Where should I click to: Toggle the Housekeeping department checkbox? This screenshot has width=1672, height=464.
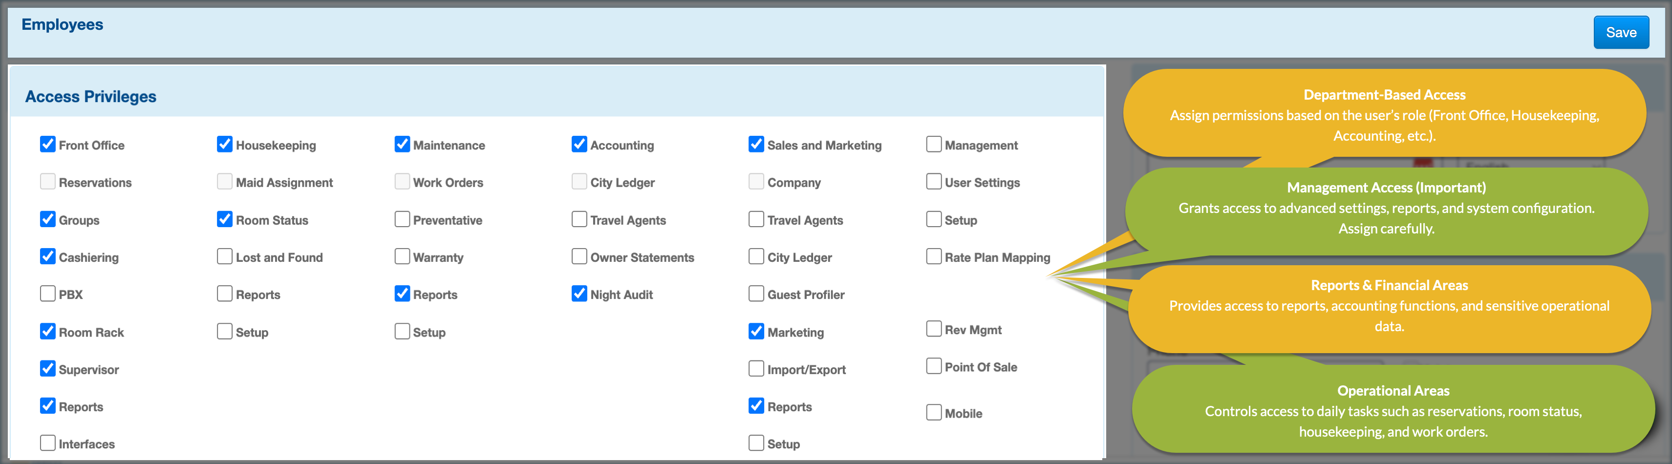click(225, 144)
